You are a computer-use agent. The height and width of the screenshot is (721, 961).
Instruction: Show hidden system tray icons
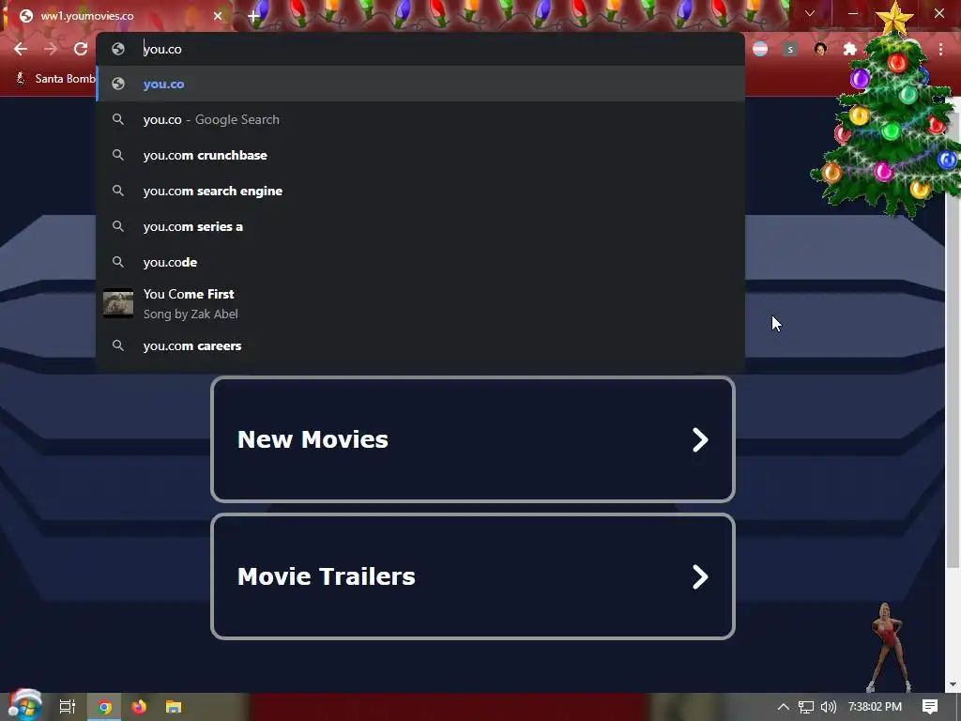pos(784,707)
